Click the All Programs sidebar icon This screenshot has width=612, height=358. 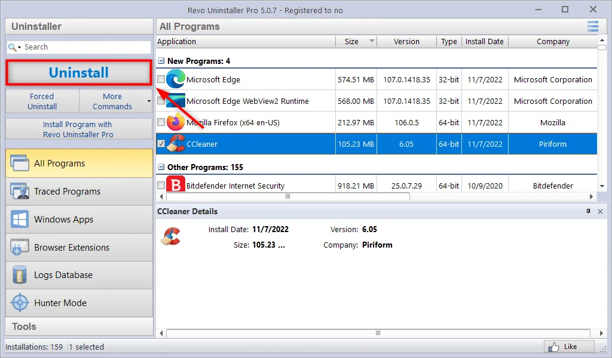(x=20, y=163)
